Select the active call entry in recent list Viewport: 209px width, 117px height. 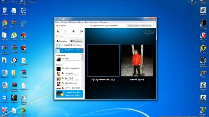pos(70,51)
